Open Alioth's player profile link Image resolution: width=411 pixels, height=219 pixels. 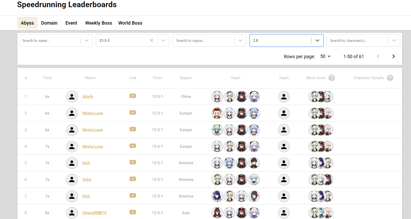pyautogui.click(x=88, y=97)
